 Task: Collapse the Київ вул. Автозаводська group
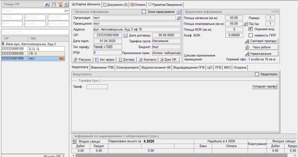3,44
